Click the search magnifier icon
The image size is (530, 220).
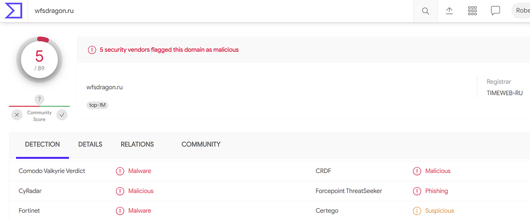tap(425, 11)
